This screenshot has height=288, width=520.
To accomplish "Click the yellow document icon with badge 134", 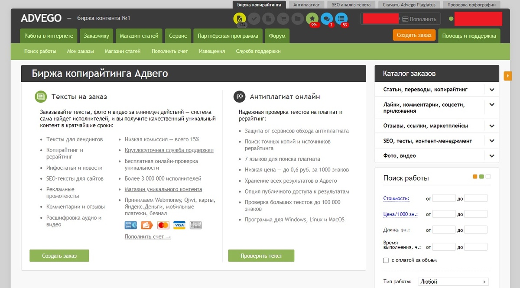I will [240, 19].
